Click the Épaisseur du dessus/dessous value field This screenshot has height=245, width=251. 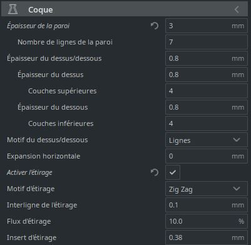[x=207, y=58]
